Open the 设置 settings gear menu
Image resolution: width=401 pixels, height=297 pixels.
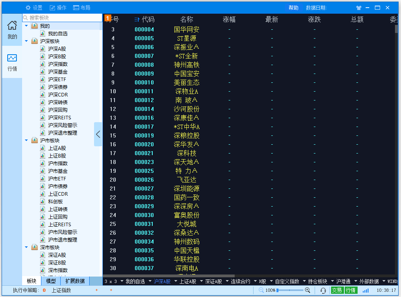coord(34,8)
